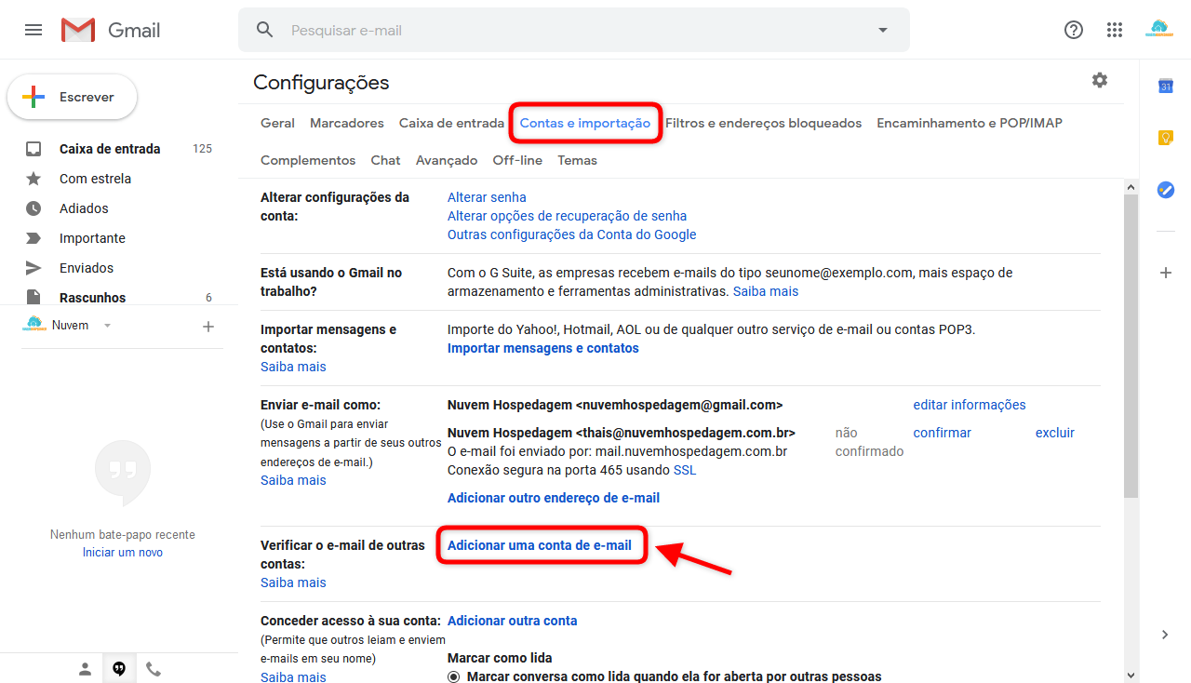
Task: Open the search options dropdown arrow
Action: point(883,30)
